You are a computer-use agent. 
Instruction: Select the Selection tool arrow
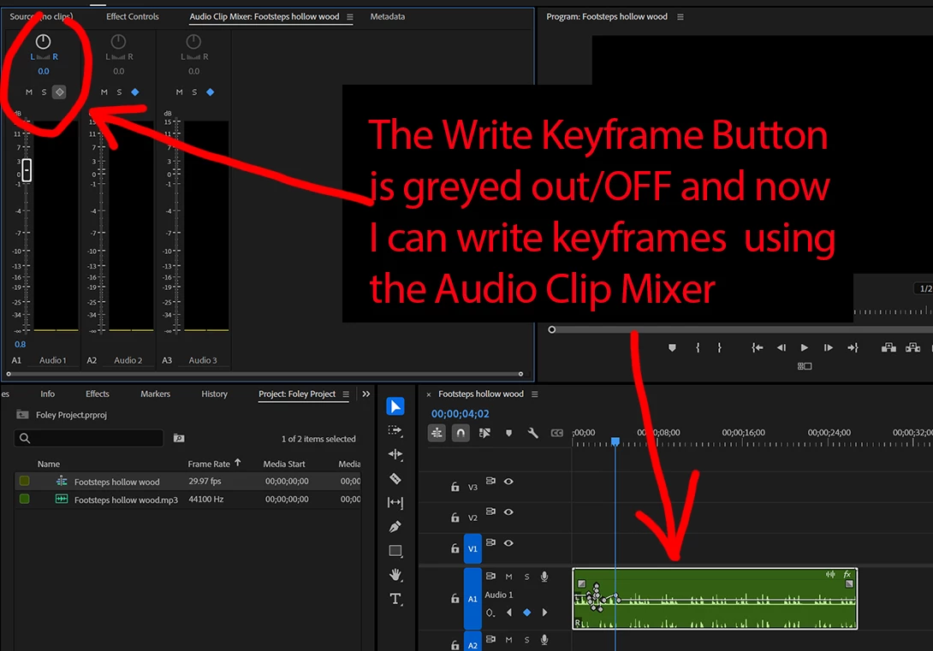click(395, 406)
